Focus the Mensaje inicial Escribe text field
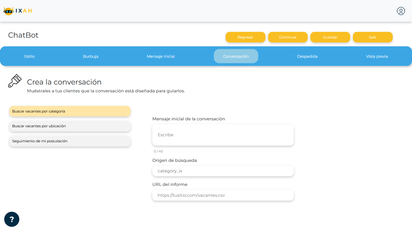Screen dimensions: 412x231 click(x=223, y=135)
